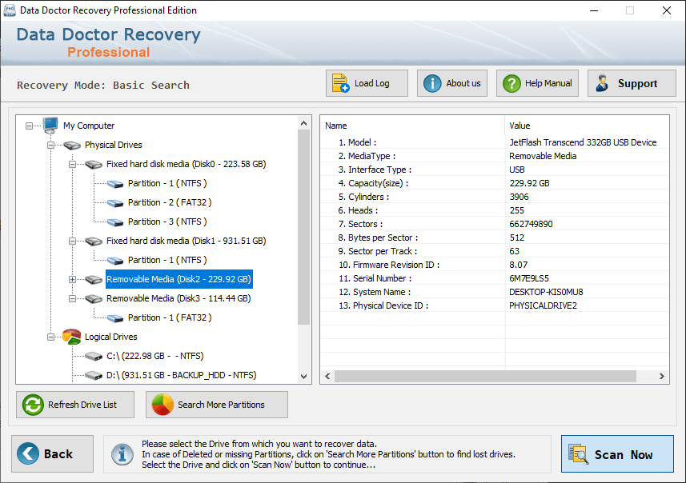Select Removable Media Disk3 - 114.44 GB
686x483 pixels.
coord(179,298)
